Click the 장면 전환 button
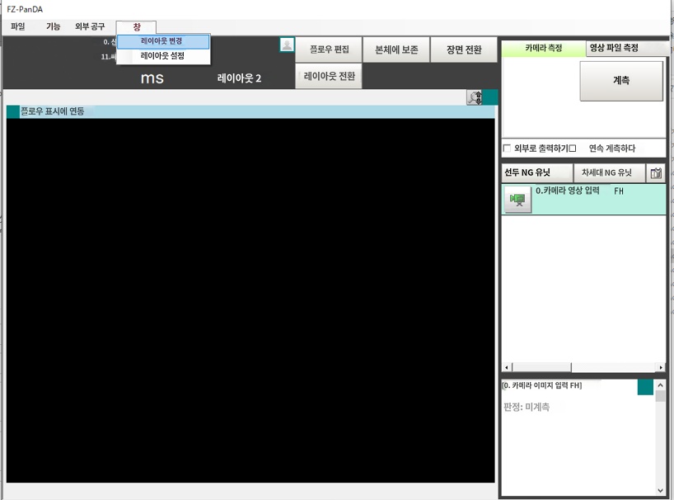 tap(464, 50)
